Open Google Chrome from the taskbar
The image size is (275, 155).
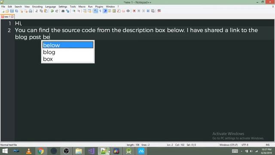point(41,151)
